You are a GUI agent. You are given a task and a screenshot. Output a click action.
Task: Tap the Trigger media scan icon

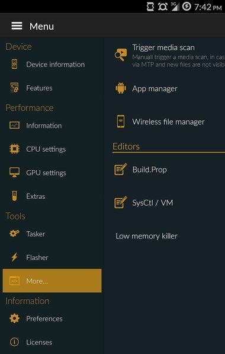(120, 55)
